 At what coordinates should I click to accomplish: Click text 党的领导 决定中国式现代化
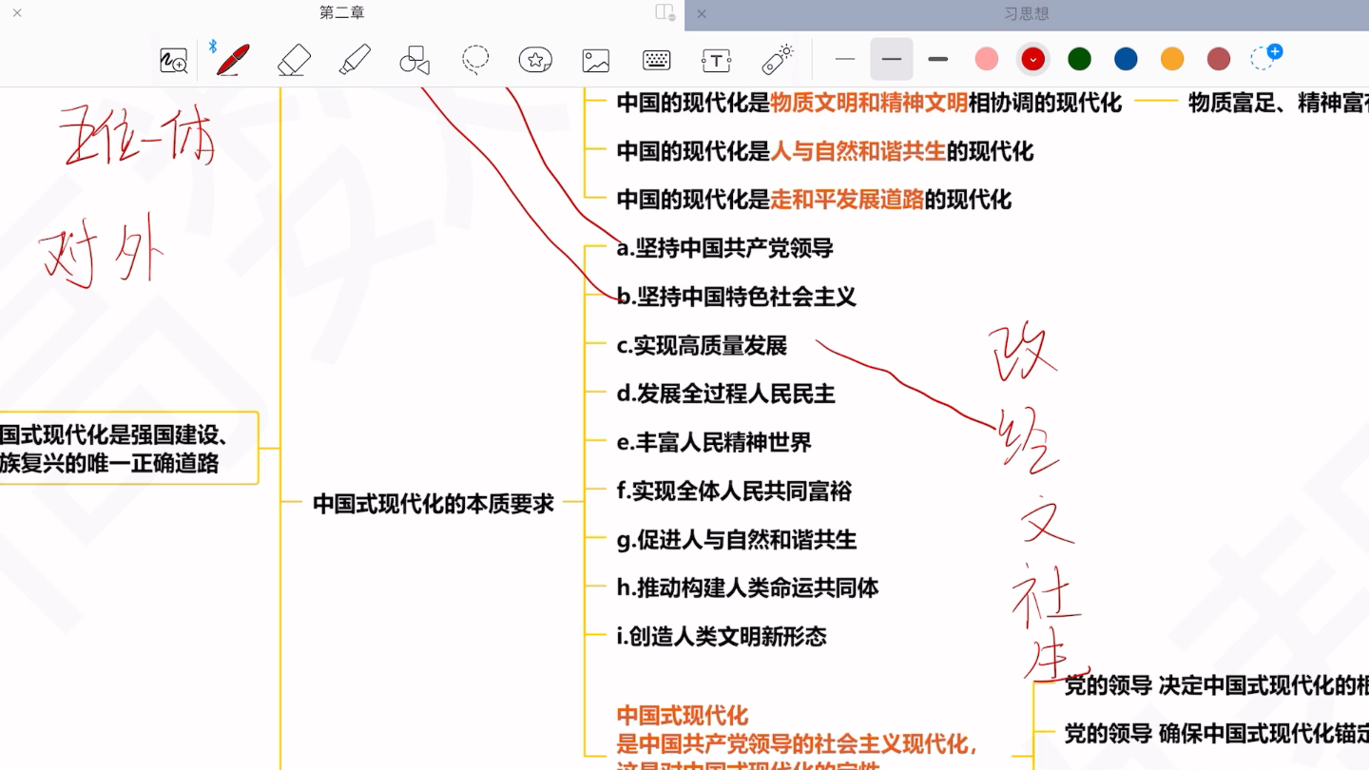tap(1216, 685)
